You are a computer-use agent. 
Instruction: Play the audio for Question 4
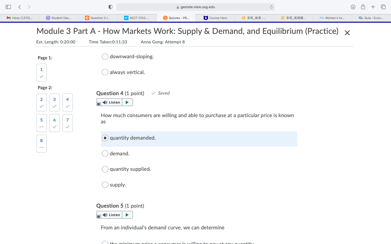point(127,102)
